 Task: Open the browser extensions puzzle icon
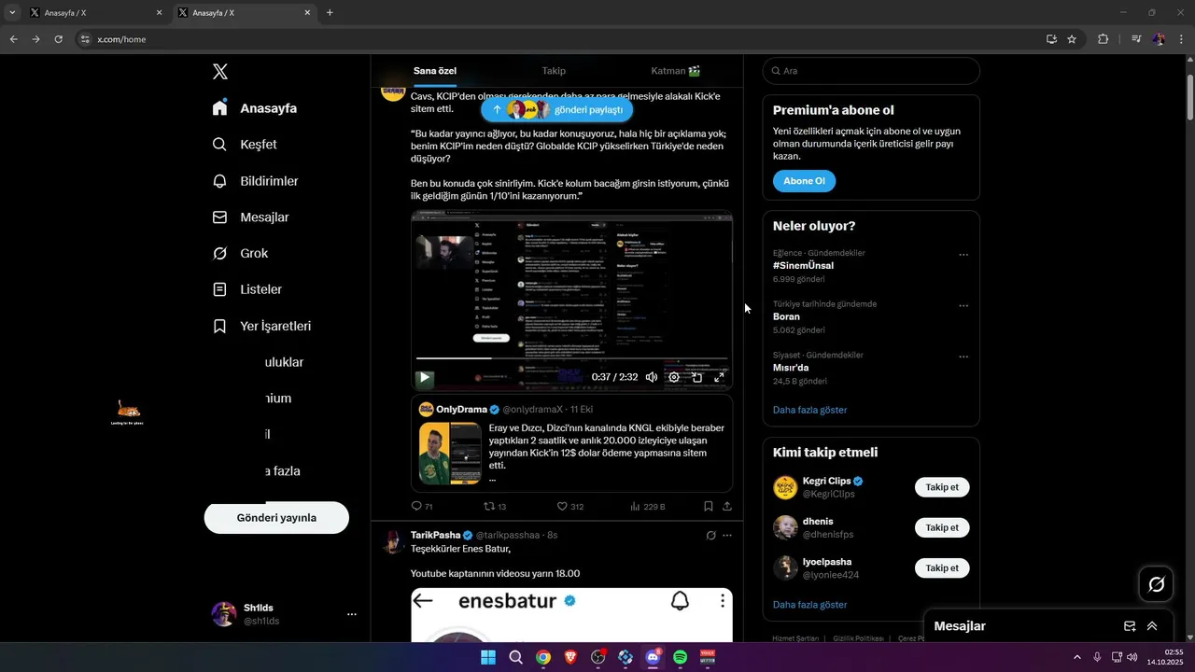[x=1104, y=39]
